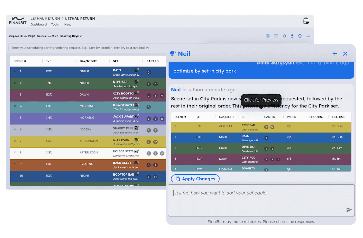
Task: Open the schedule version history icon
Action: pos(300,36)
